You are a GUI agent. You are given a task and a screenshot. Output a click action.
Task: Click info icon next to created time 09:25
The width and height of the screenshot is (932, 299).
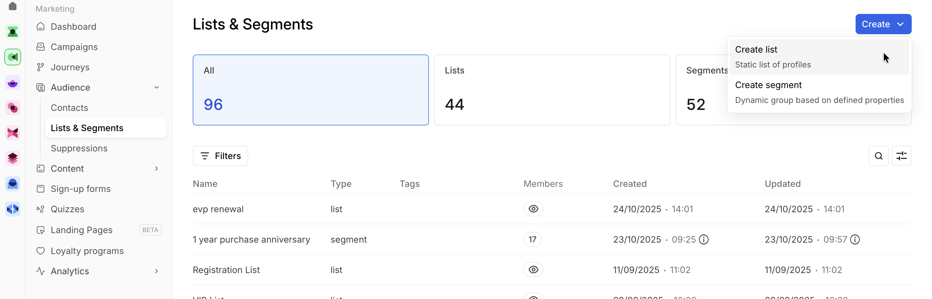[703, 239]
